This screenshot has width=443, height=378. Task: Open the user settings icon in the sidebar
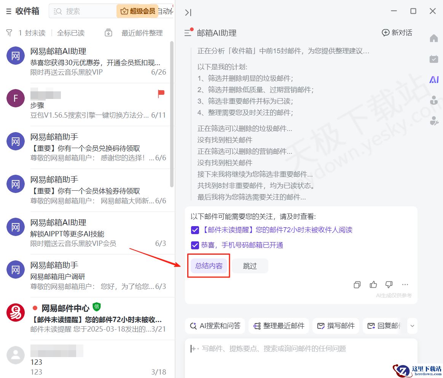click(x=434, y=121)
